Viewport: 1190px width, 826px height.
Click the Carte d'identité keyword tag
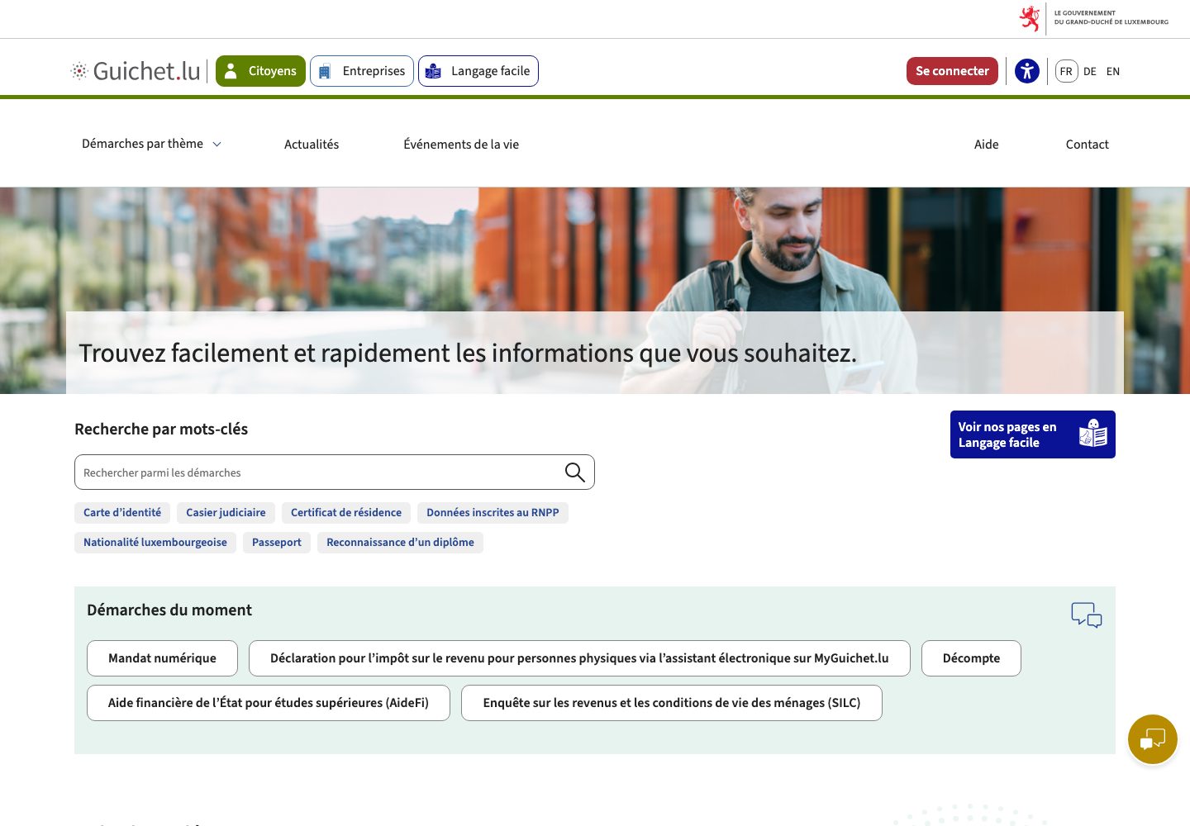click(x=122, y=513)
